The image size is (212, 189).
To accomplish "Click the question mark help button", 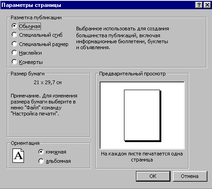I will click(199, 5).
